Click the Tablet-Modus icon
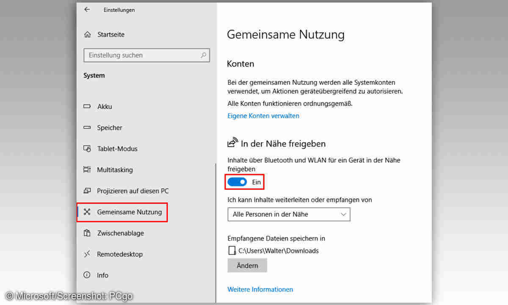Image resolution: width=508 pixels, height=305 pixels. coord(87,149)
